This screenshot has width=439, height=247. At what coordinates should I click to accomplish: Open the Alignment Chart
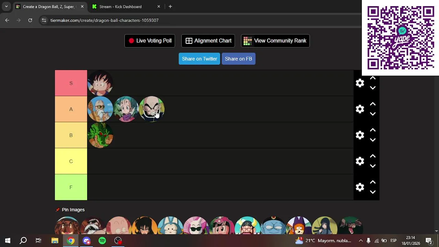[x=208, y=41]
